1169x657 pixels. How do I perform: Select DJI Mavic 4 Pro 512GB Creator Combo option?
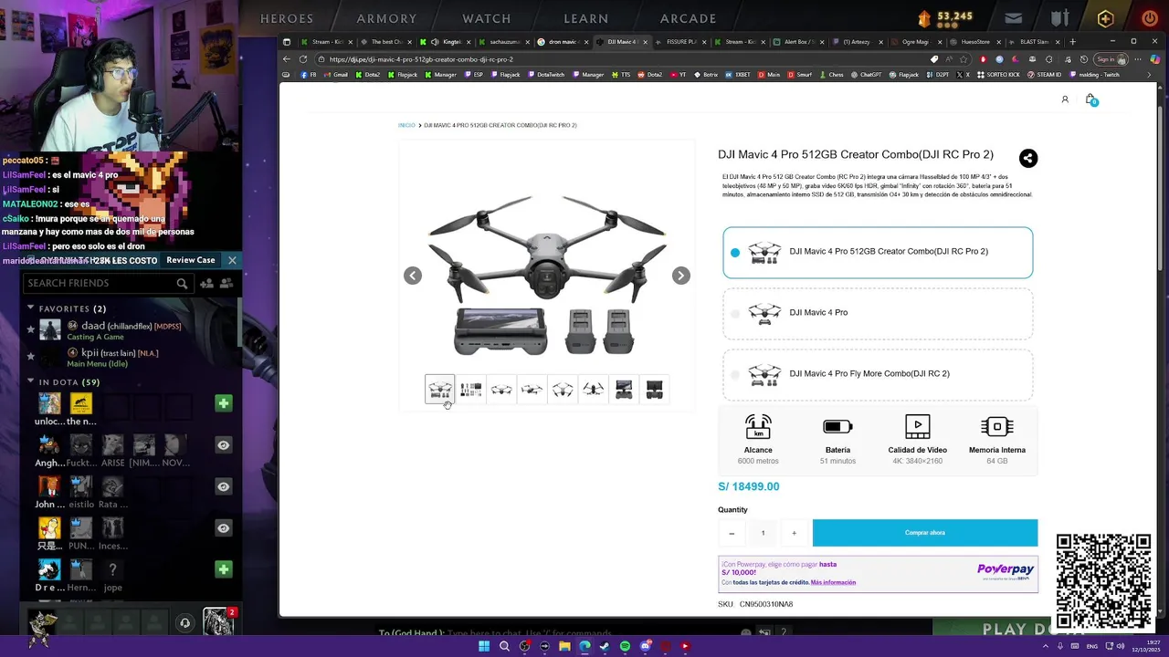(x=878, y=252)
